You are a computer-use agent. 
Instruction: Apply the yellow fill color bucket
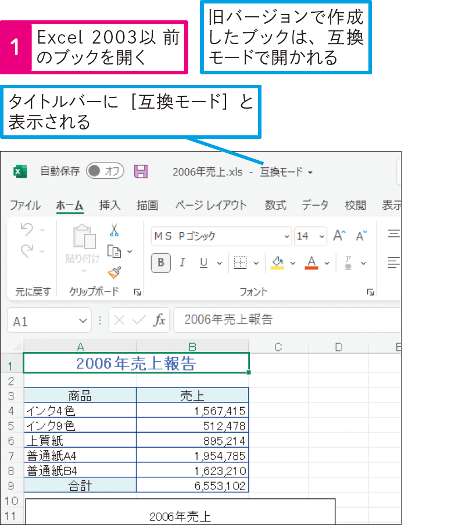click(277, 262)
